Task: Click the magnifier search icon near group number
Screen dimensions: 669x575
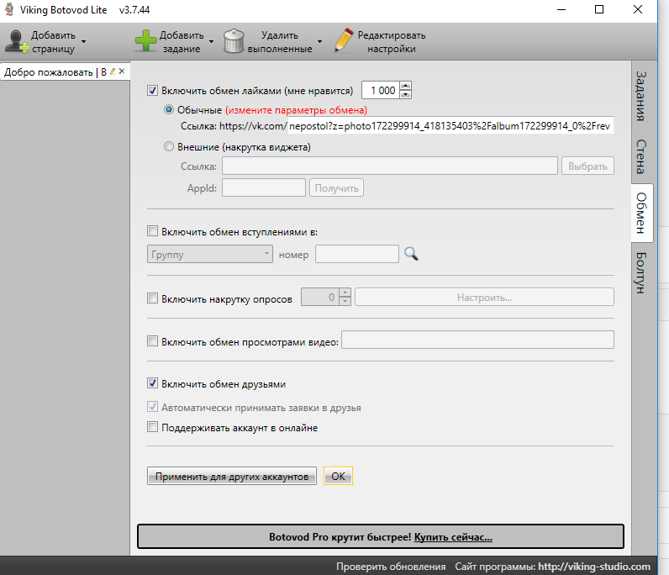Action: click(x=411, y=254)
